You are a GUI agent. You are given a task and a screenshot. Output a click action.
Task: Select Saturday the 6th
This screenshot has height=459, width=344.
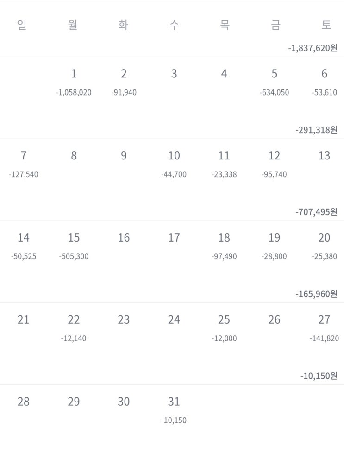pyautogui.click(x=324, y=82)
